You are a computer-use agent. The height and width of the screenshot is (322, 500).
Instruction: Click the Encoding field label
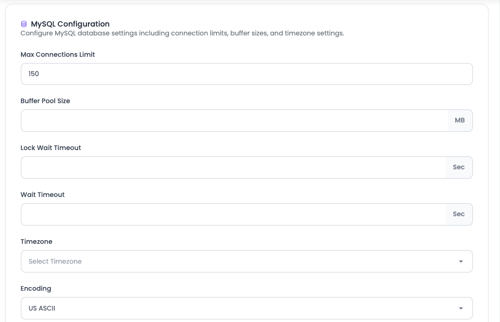tap(35, 288)
